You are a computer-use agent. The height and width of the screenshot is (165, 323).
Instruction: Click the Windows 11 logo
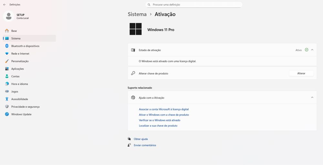click(136, 29)
